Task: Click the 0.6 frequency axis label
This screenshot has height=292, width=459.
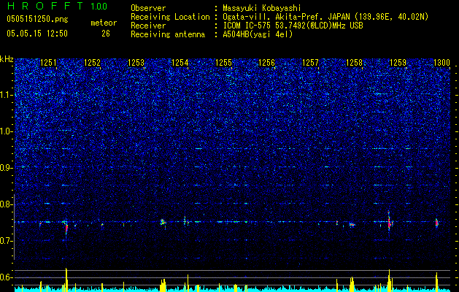Action: coord(7,277)
